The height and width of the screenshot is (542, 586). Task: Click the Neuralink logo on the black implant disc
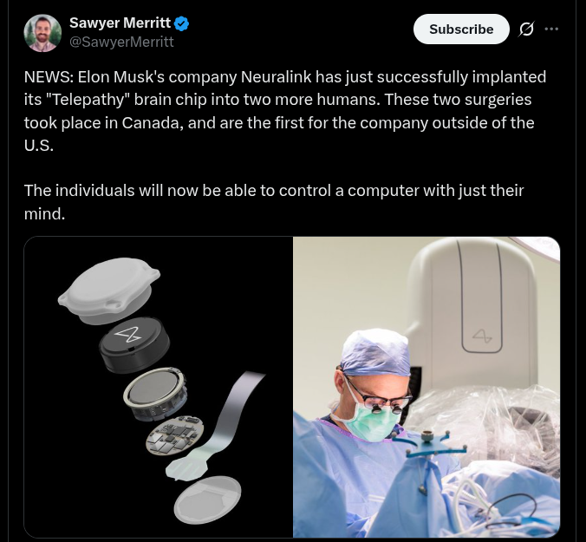tap(128, 333)
